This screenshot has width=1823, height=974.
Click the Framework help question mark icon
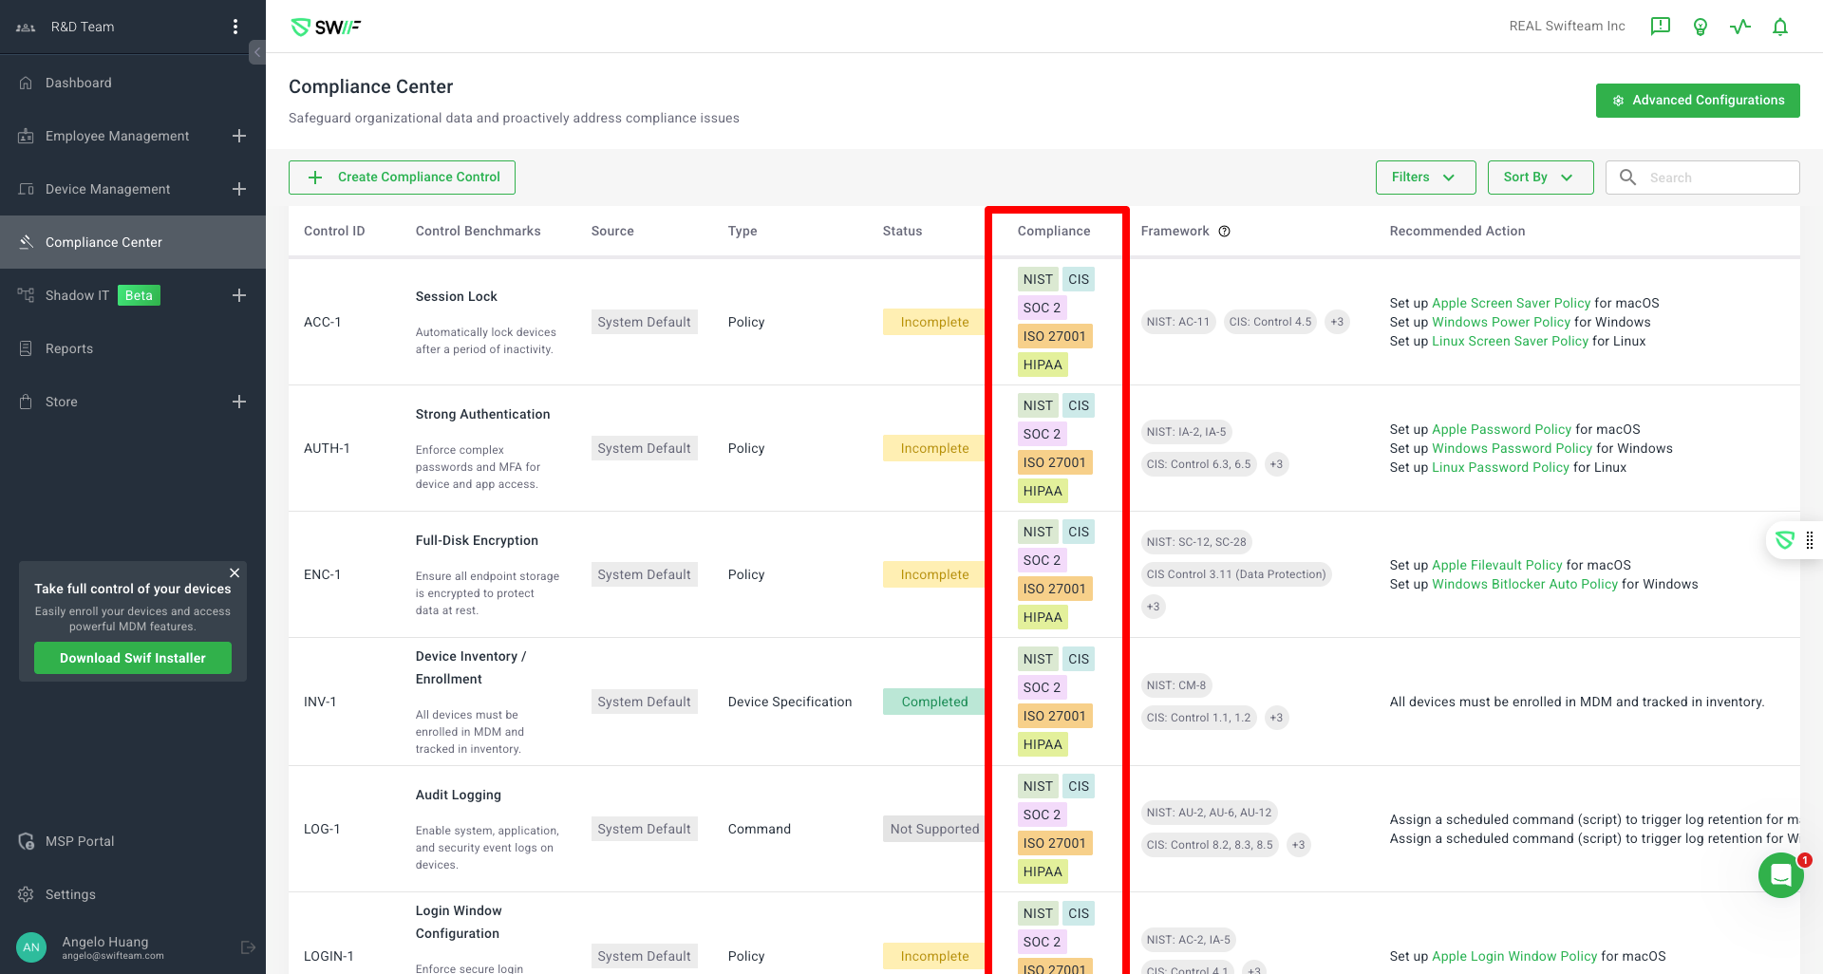(1224, 231)
